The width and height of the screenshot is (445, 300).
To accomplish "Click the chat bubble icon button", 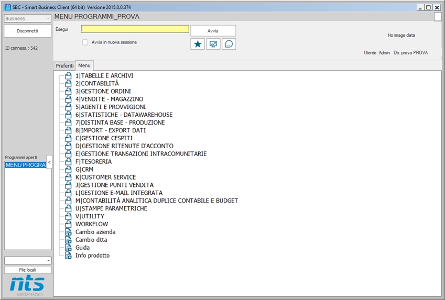I will 229,44.
